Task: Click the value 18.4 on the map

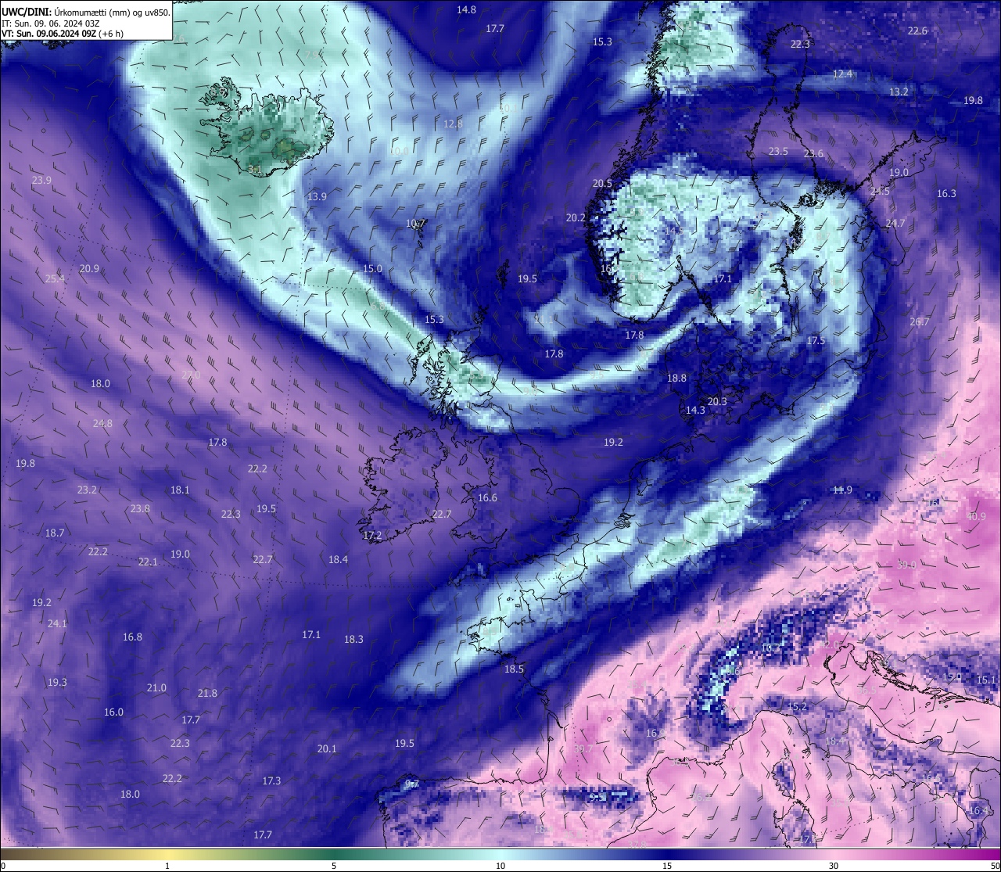Action: coord(338,560)
